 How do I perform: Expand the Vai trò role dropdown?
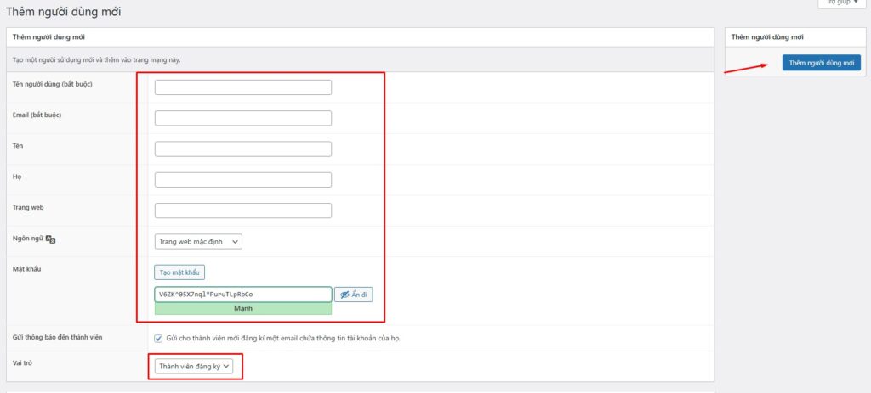pos(194,366)
